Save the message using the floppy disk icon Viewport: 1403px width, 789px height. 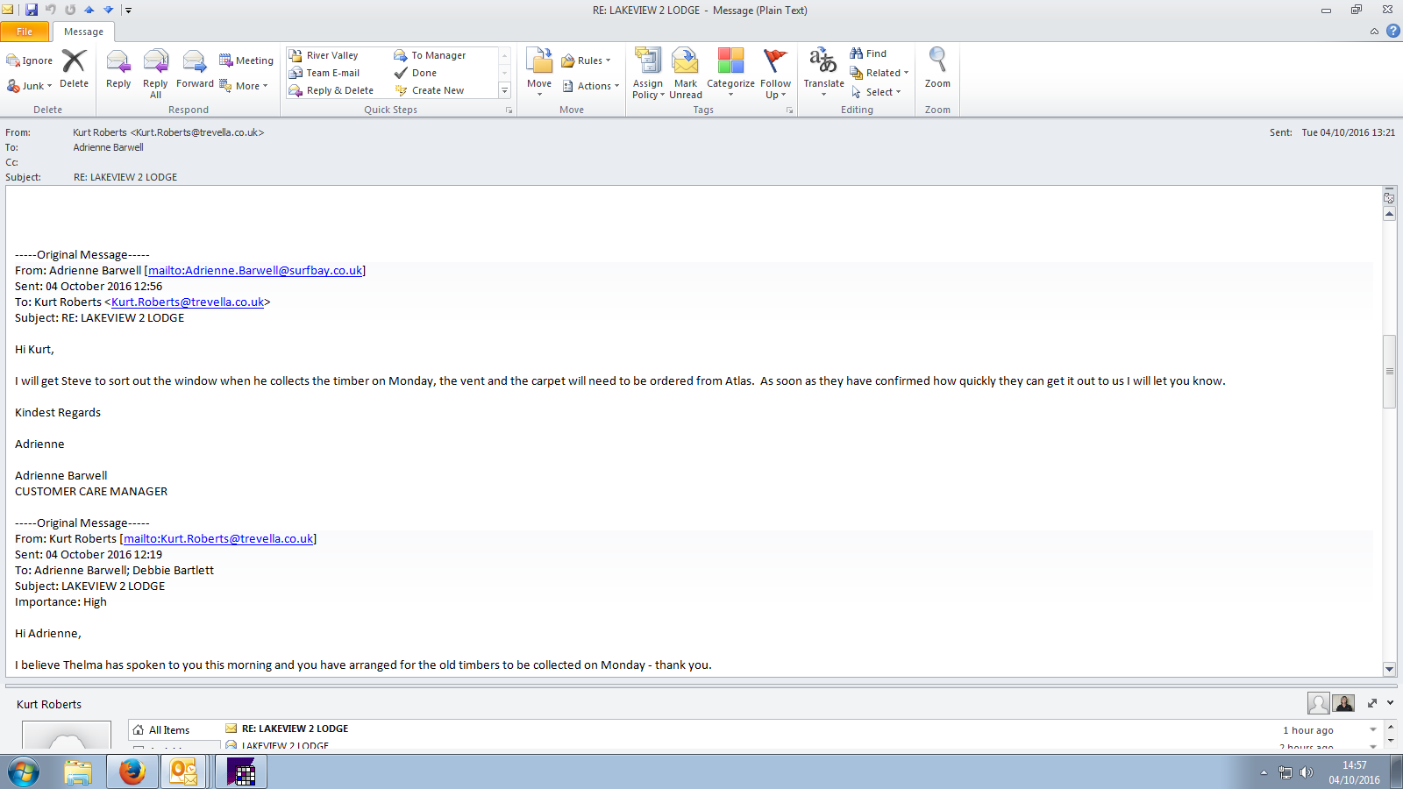tap(32, 10)
